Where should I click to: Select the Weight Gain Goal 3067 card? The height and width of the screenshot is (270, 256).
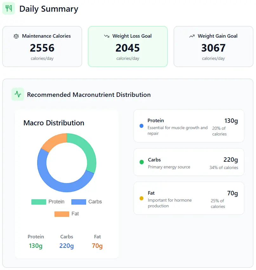[x=213, y=47]
